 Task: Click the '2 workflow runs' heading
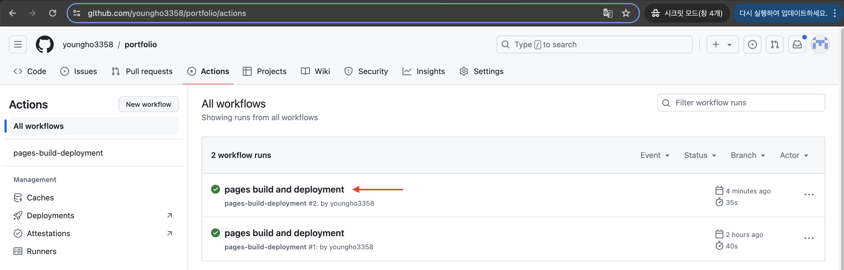(x=241, y=155)
